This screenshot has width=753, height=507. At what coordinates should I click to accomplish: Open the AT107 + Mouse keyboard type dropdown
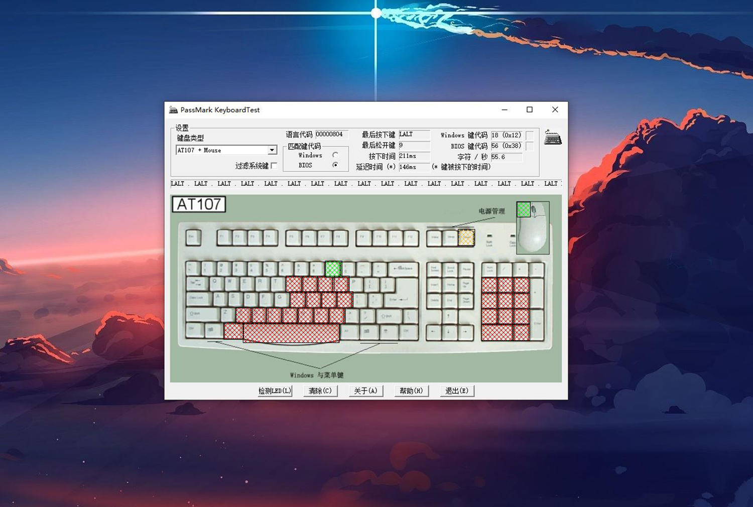(272, 150)
